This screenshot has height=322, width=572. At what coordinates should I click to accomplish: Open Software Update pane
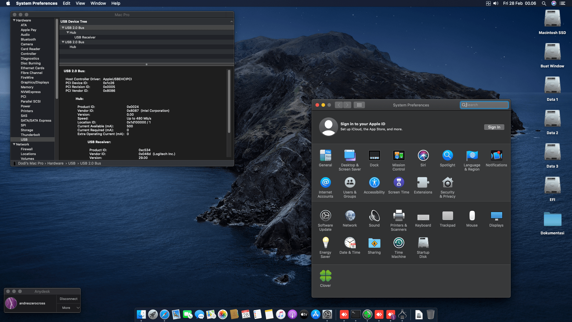tap(325, 221)
